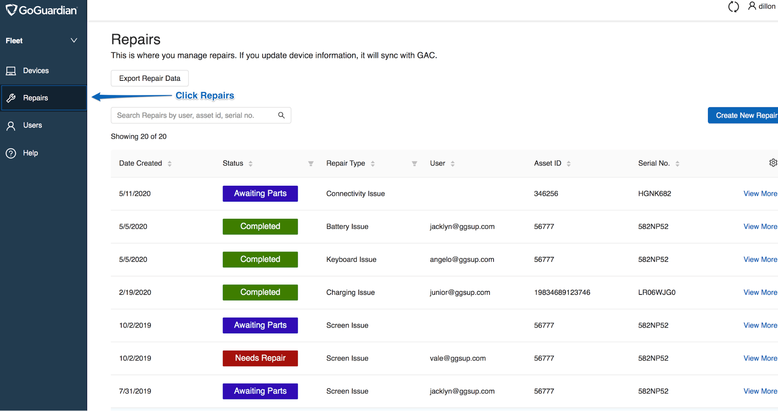The image size is (778, 411).
Task: Click the Asset ID column header
Action: click(548, 164)
